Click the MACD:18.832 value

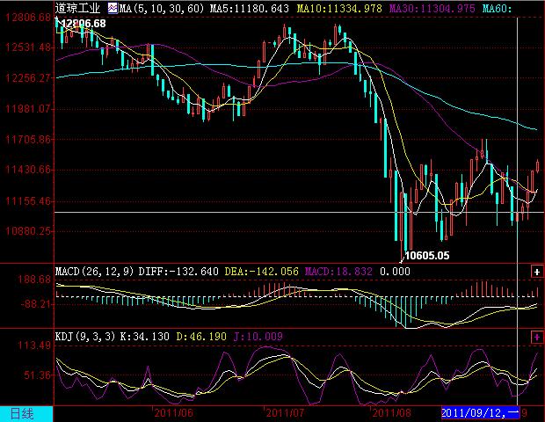338,271
